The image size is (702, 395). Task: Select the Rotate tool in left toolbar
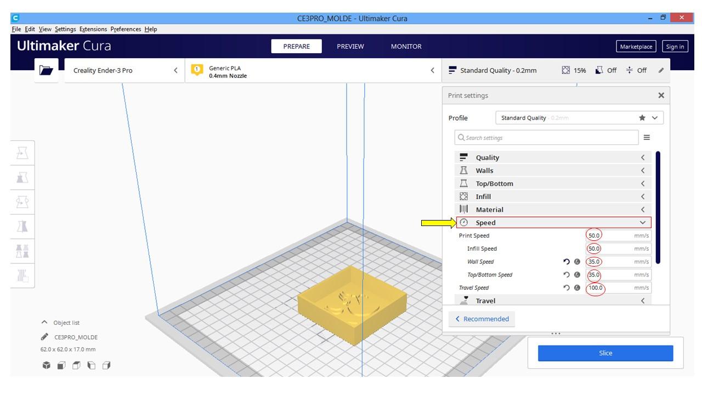click(23, 202)
